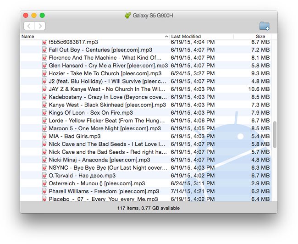
Task: Go back with the left arrow button
Action: point(29,26)
